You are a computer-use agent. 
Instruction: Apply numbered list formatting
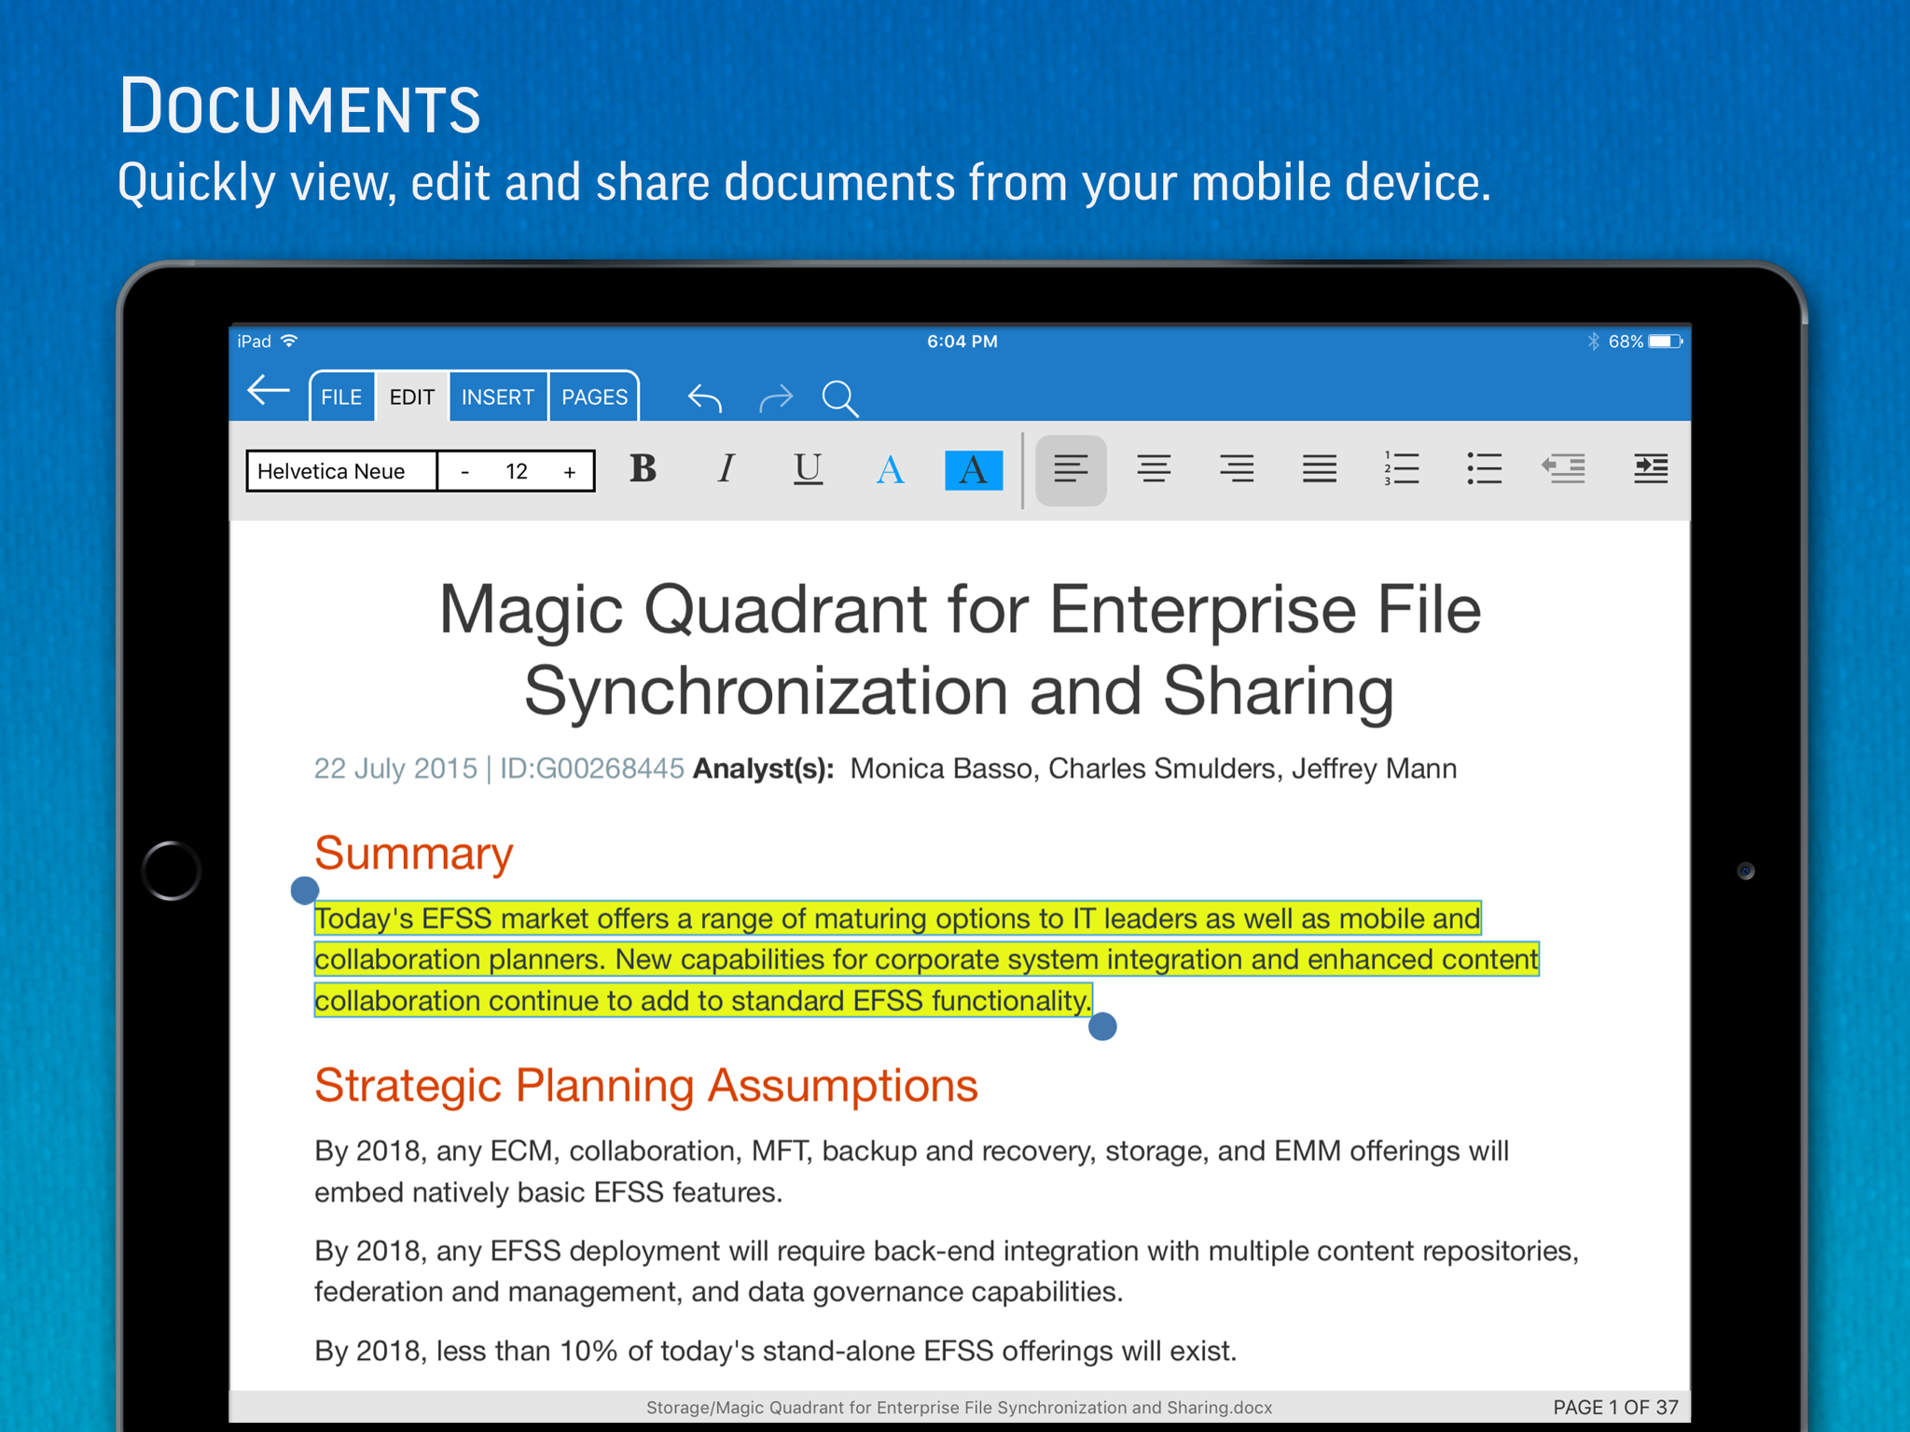pyautogui.click(x=1402, y=469)
